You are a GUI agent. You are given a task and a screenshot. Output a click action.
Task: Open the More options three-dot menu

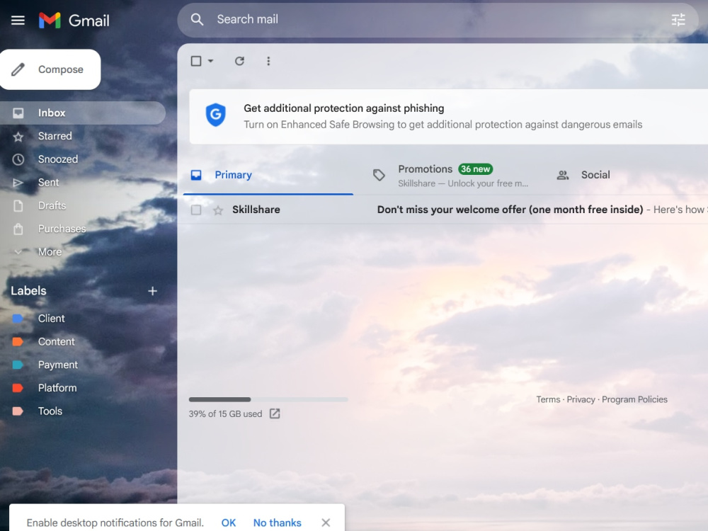pos(268,61)
